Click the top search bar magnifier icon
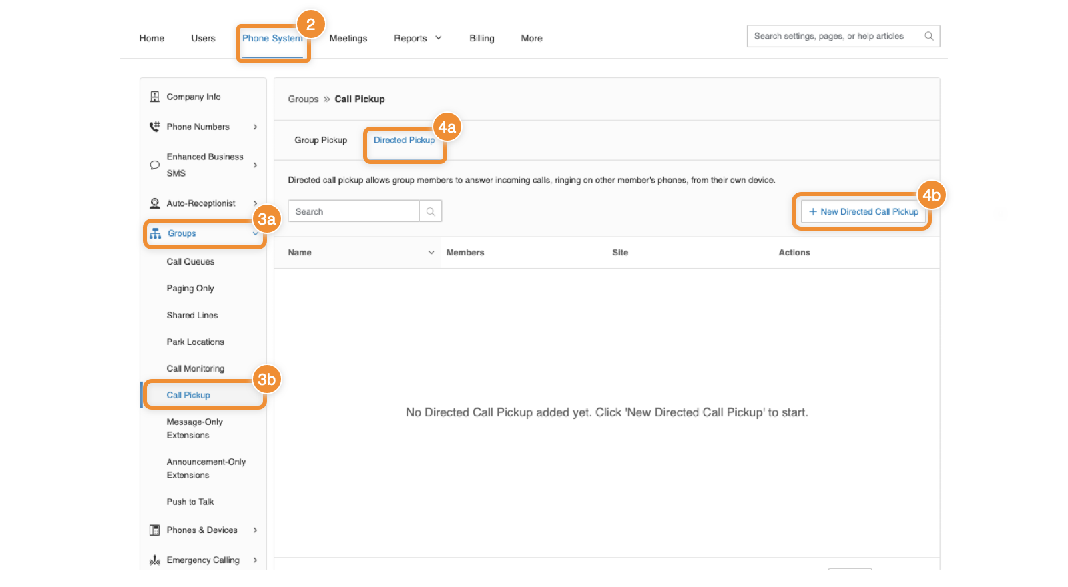Screen dimensions: 1068x587 click(928, 36)
